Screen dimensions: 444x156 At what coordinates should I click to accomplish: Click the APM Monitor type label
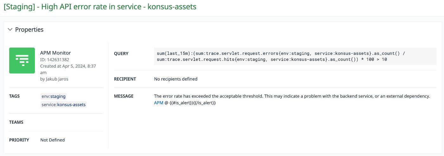[55, 53]
